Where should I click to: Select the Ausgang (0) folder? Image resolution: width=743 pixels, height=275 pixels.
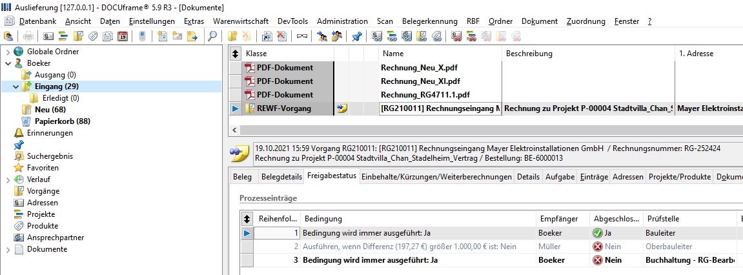point(55,75)
